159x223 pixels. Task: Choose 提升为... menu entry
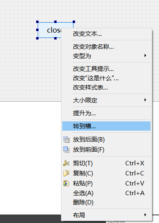pos(106,113)
